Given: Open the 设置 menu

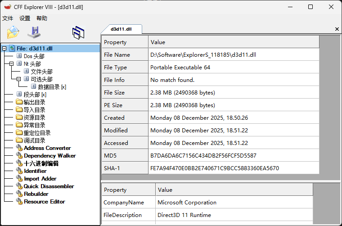Looking at the screenshot, I should tap(25, 18).
